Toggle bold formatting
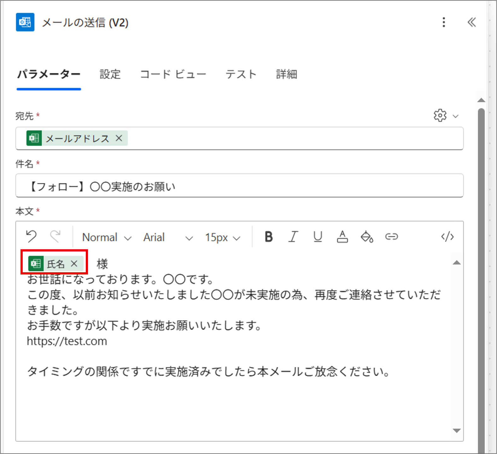Image resolution: width=497 pixels, height=454 pixels. 269,237
